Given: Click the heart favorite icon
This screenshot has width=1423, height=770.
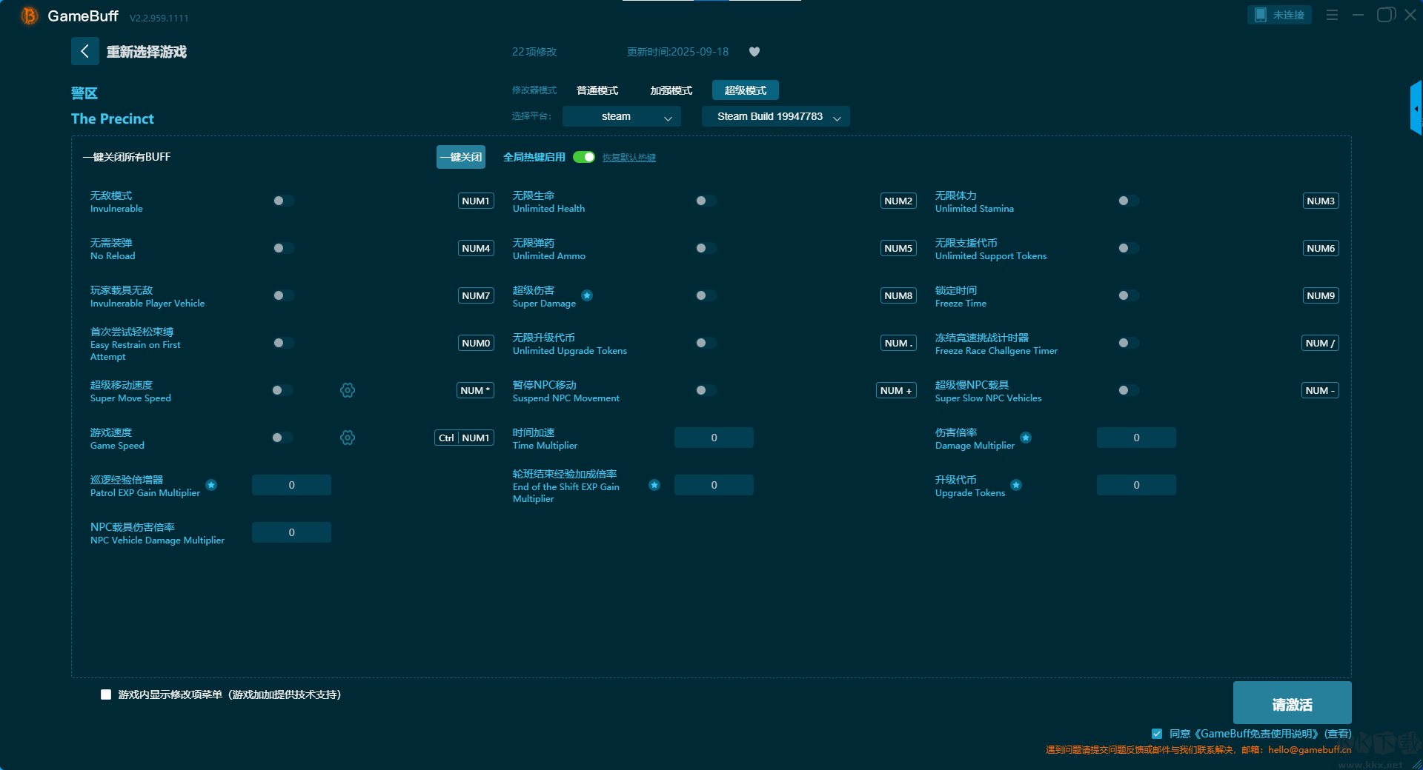Looking at the screenshot, I should (754, 52).
